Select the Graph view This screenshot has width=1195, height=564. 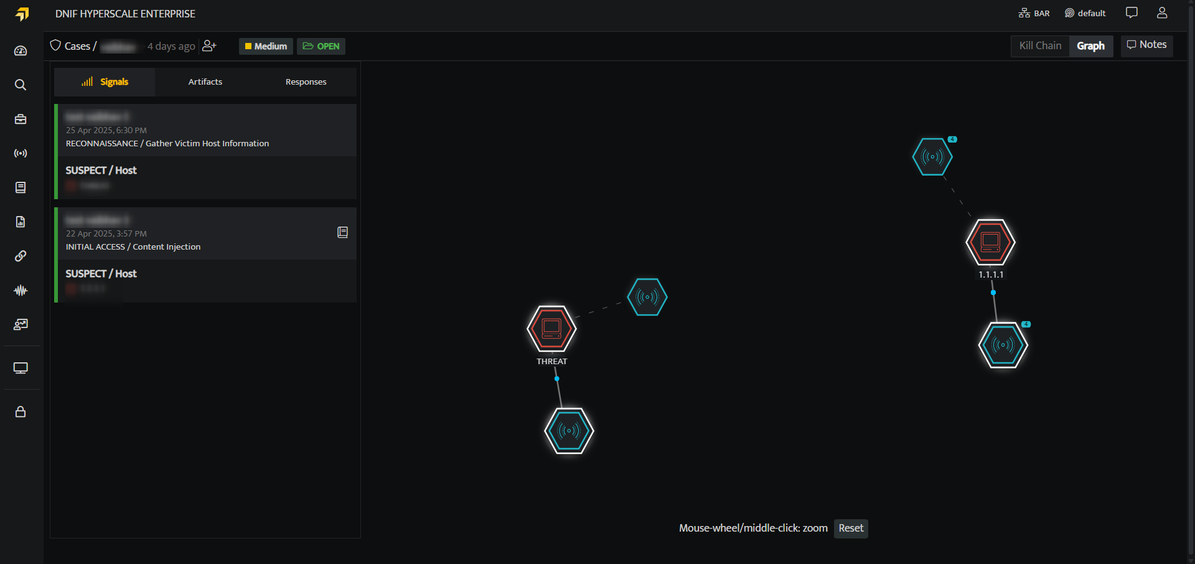click(x=1090, y=45)
